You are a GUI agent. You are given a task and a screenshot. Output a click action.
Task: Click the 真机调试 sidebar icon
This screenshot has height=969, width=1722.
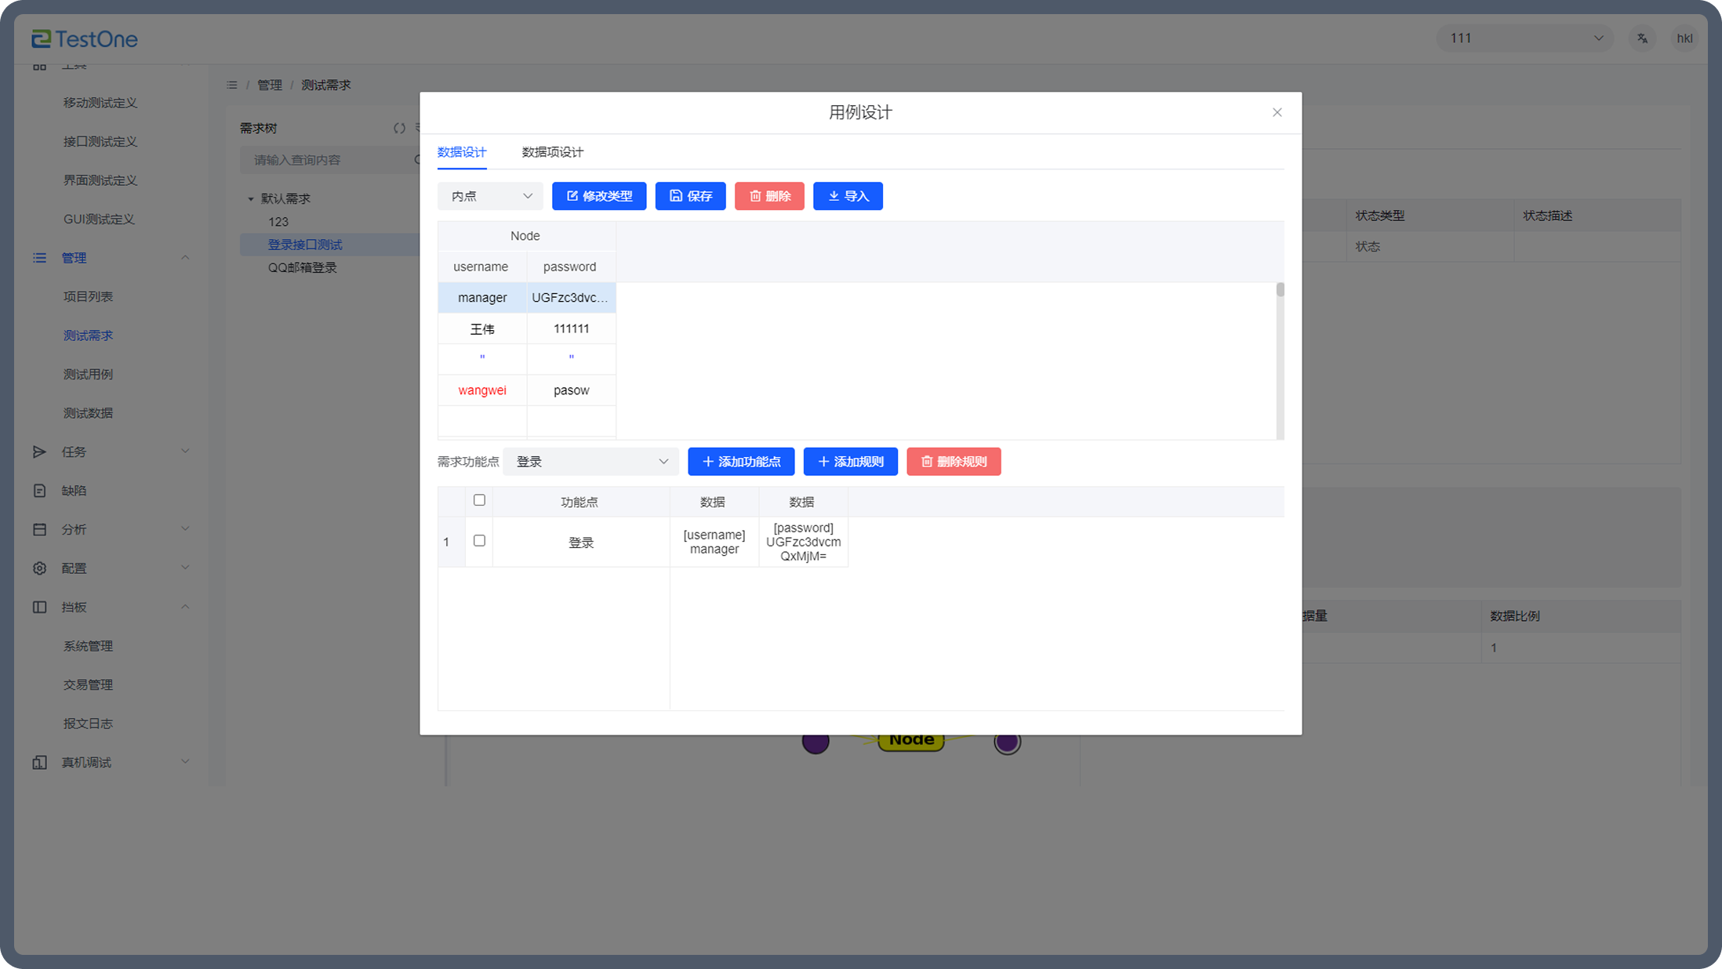pyautogui.click(x=39, y=762)
